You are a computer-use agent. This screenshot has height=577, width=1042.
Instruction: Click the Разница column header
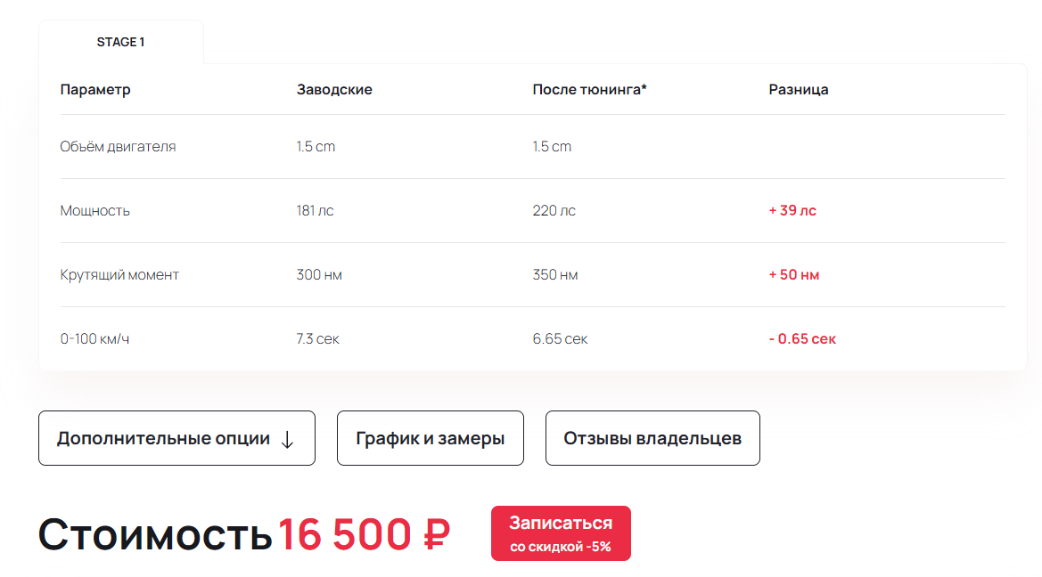click(798, 90)
